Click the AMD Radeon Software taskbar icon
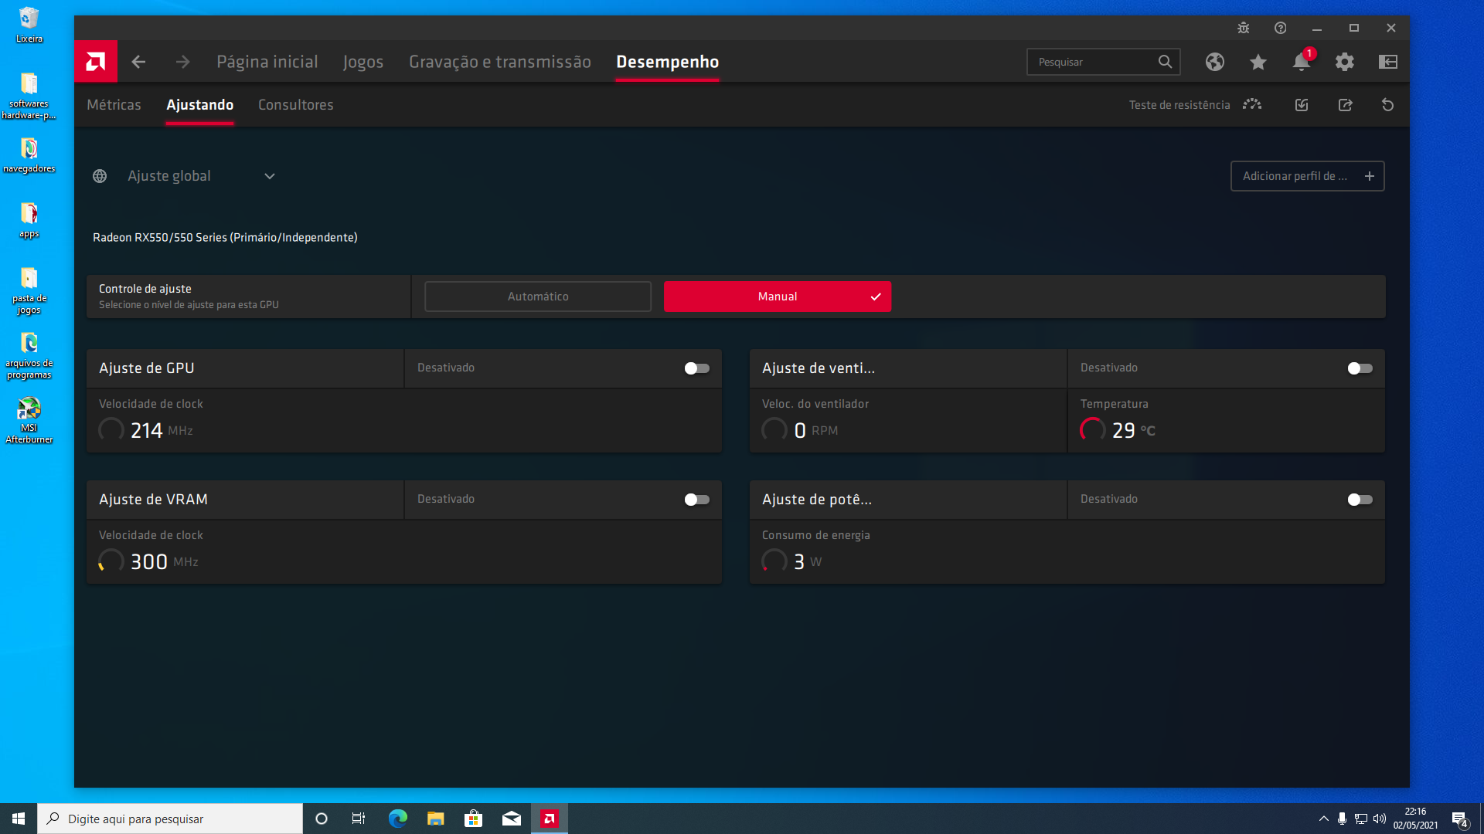This screenshot has height=834, width=1484. (x=550, y=819)
